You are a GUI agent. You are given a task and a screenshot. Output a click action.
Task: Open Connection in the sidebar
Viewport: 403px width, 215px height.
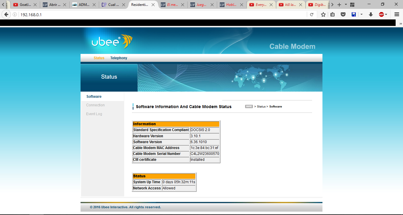click(x=95, y=105)
